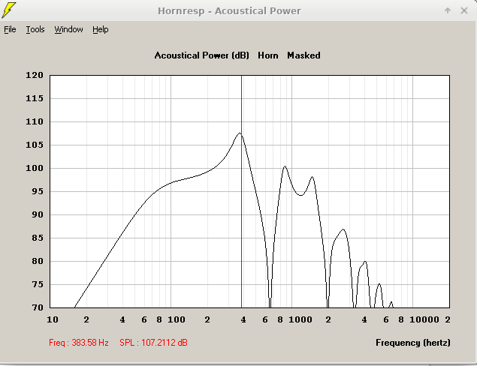Open the Tools menu

tap(35, 29)
